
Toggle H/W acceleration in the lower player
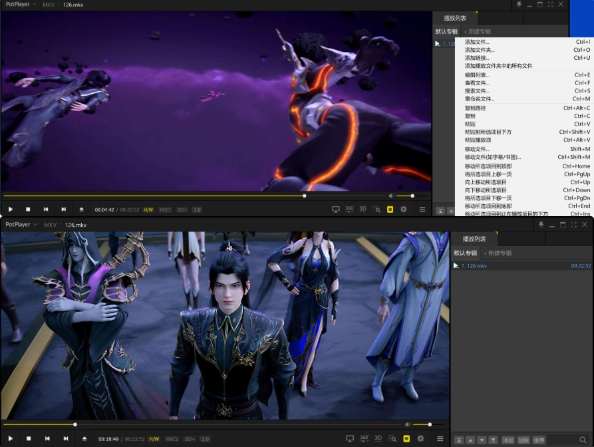click(x=154, y=439)
